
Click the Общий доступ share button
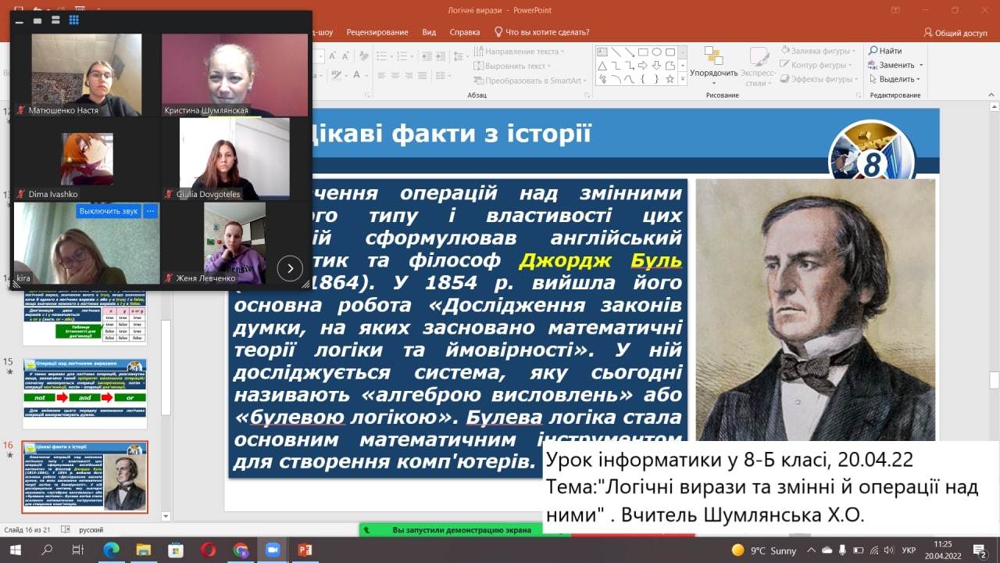pyautogui.click(x=955, y=33)
